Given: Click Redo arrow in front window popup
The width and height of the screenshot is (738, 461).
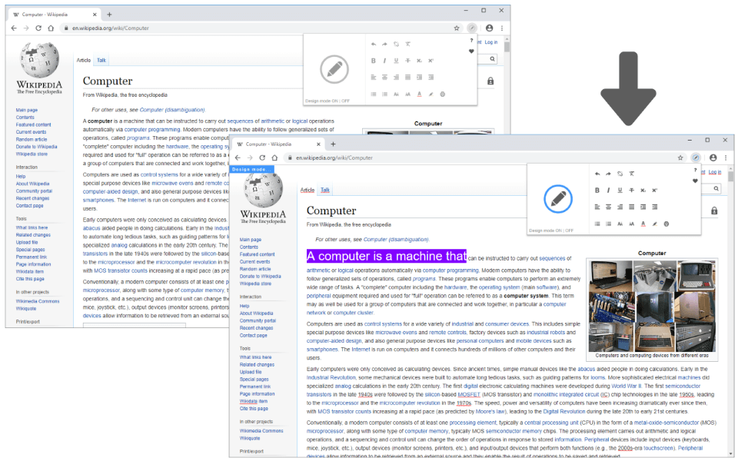Looking at the screenshot, I should coord(609,174).
